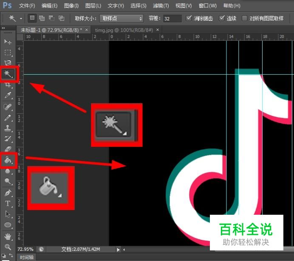Open the 图像(I) menu
Image resolution: width=294 pixels, height=261 pixels.
coord(71,6)
